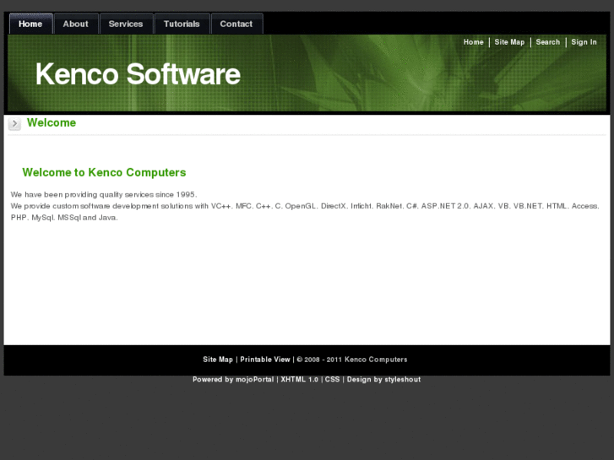Open the Contact tab
614x460 pixels.
(236, 24)
